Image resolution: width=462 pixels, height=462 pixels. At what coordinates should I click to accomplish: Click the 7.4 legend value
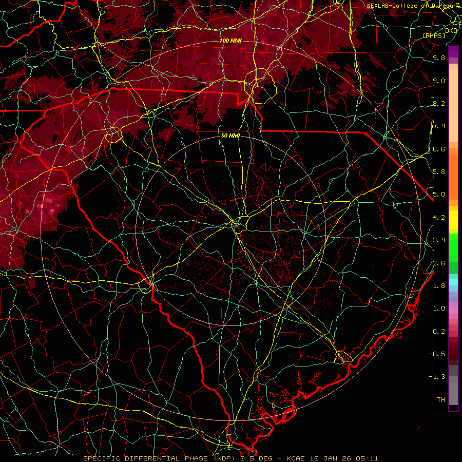point(439,126)
